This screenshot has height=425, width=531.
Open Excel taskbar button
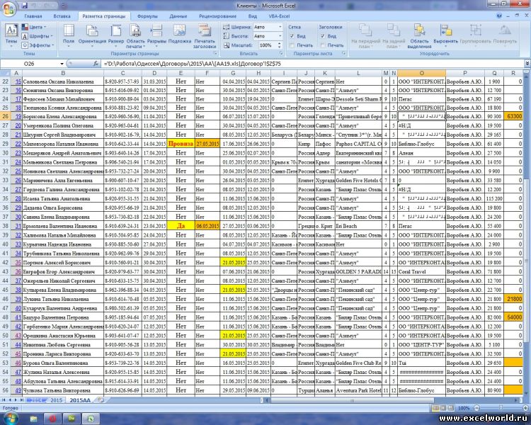tap(91, 419)
